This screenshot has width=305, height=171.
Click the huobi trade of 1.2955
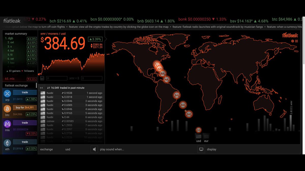click(x=71, y=125)
